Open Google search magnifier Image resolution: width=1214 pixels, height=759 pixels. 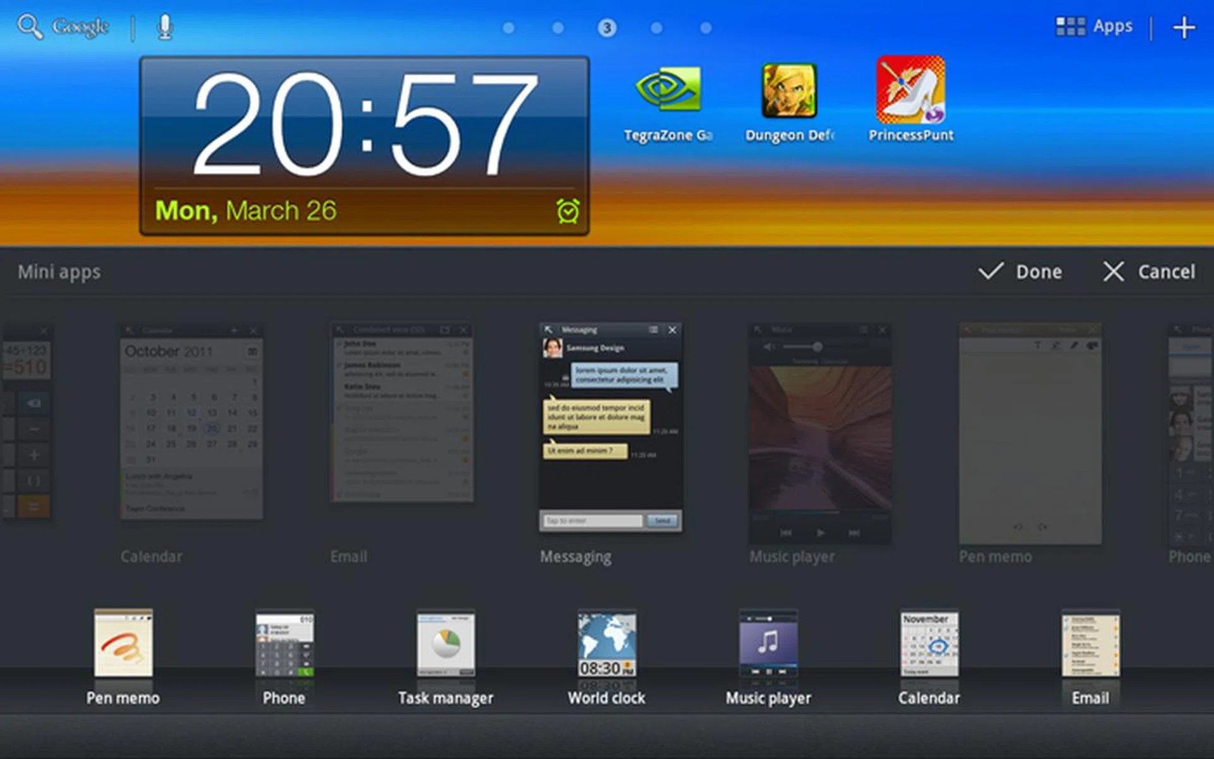tap(30, 27)
